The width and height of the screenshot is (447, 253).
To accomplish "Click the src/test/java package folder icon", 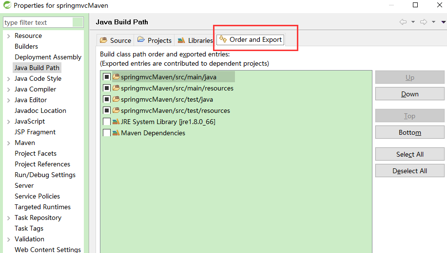I will 116,99.
